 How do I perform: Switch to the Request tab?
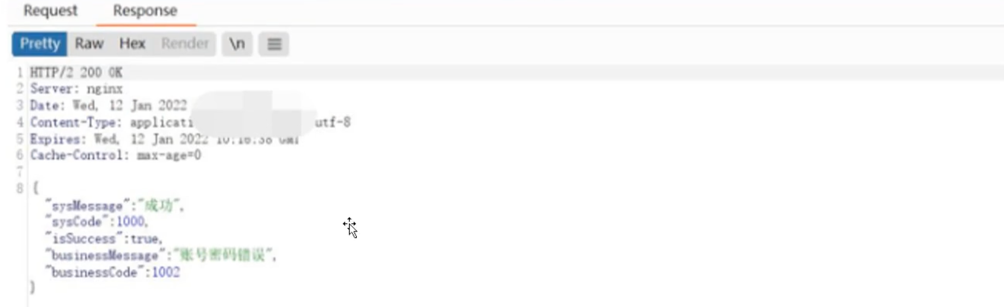click(x=50, y=10)
